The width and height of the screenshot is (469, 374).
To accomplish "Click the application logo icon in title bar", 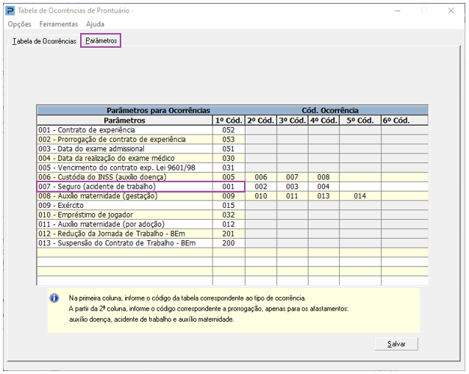I will [x=10, y=10].
